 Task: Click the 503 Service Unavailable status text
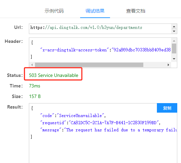[x=54, y=75]
